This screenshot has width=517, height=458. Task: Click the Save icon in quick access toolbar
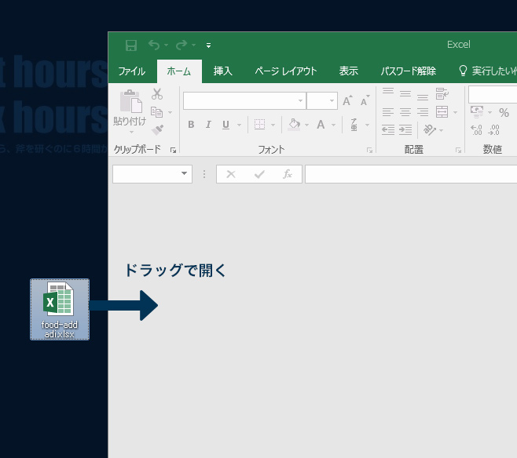[x=131, y=45]
